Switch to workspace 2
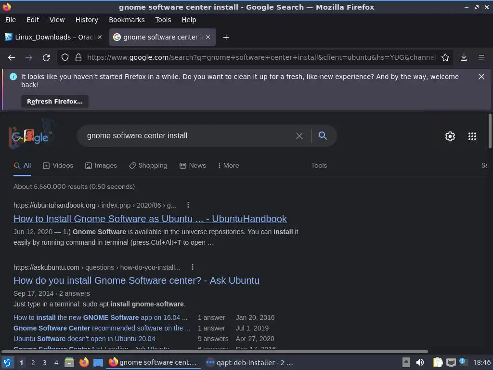Screen dimensions: 493x370 click(x=33, y=363)
